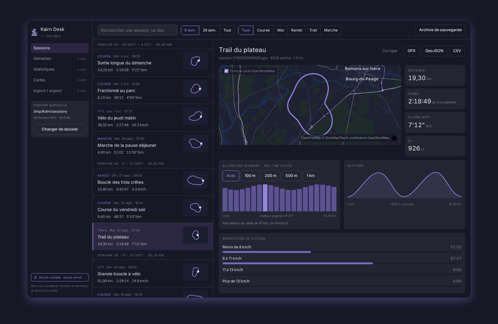Filter sessions by Course

point(263,30)
